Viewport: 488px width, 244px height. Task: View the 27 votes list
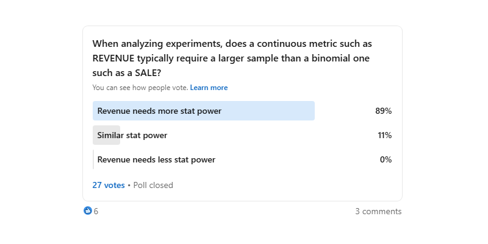tap(109, 185)
